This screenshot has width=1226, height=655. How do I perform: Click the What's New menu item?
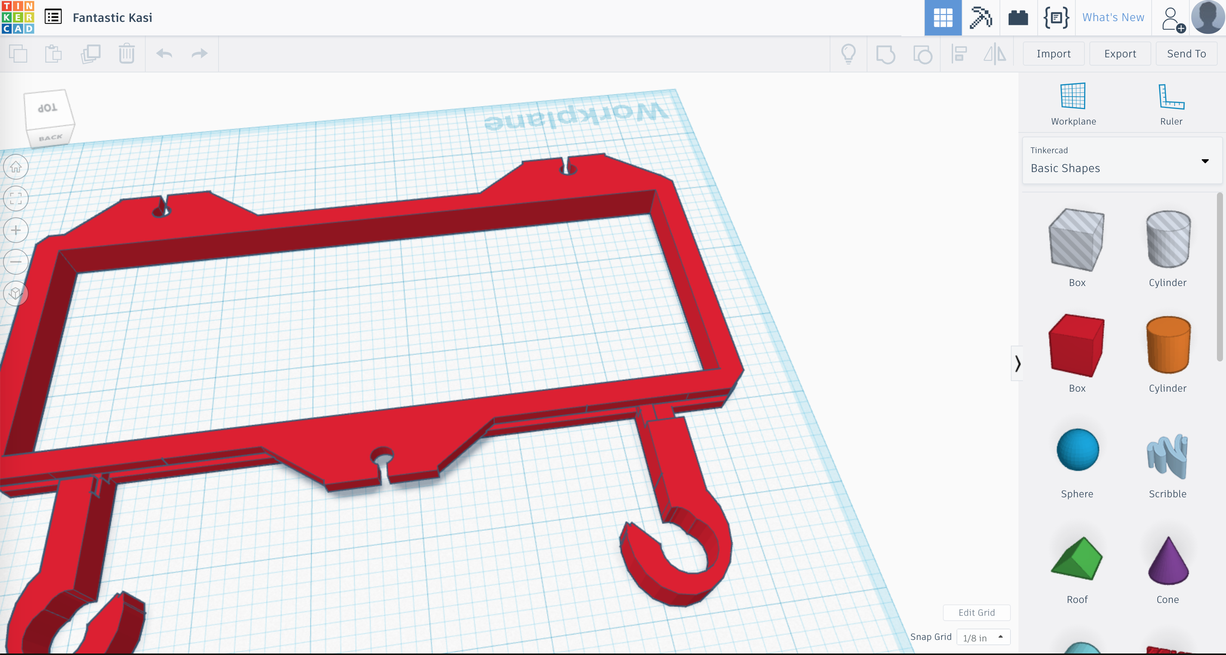pyautogui.click(x=1112, y=17)
